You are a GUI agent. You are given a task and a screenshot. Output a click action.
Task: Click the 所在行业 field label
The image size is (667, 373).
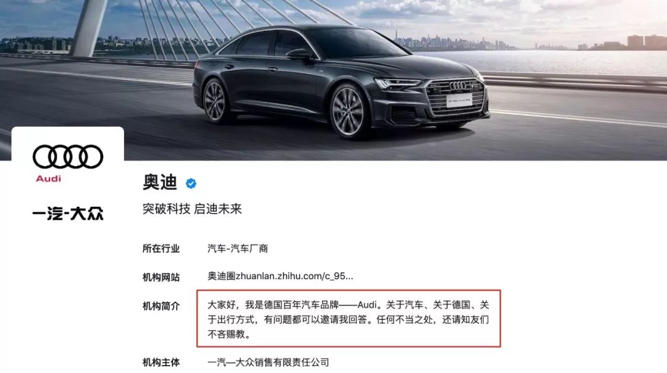[161, 249]
